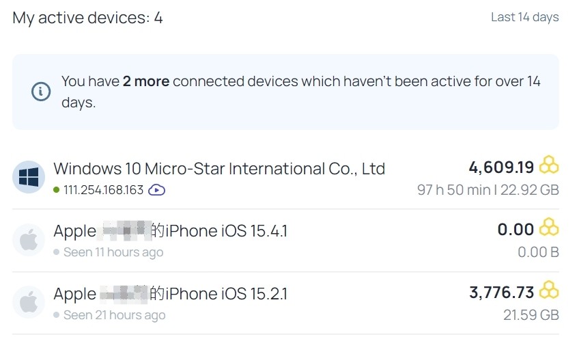Click the info circle icon in banner
Image resolution: width=579 pixels, height=337 pixels.
40,92
